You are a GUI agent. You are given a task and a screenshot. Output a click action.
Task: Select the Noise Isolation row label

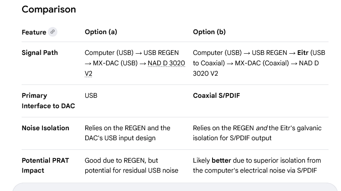point(45,128)
